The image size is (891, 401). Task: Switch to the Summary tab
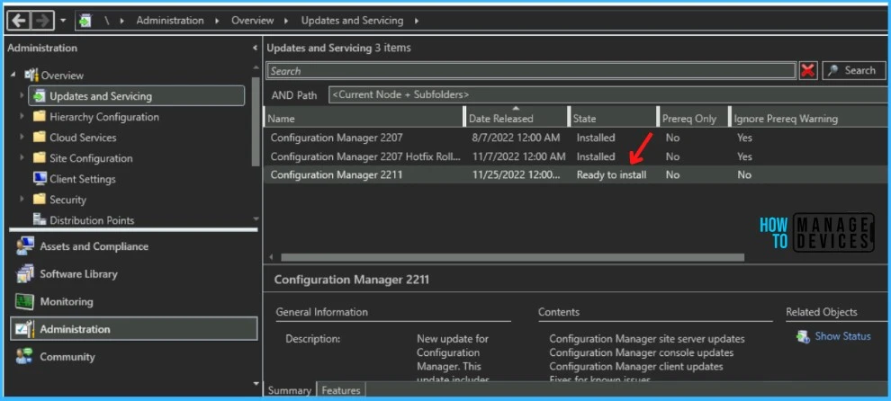click(x=290, y=390)
